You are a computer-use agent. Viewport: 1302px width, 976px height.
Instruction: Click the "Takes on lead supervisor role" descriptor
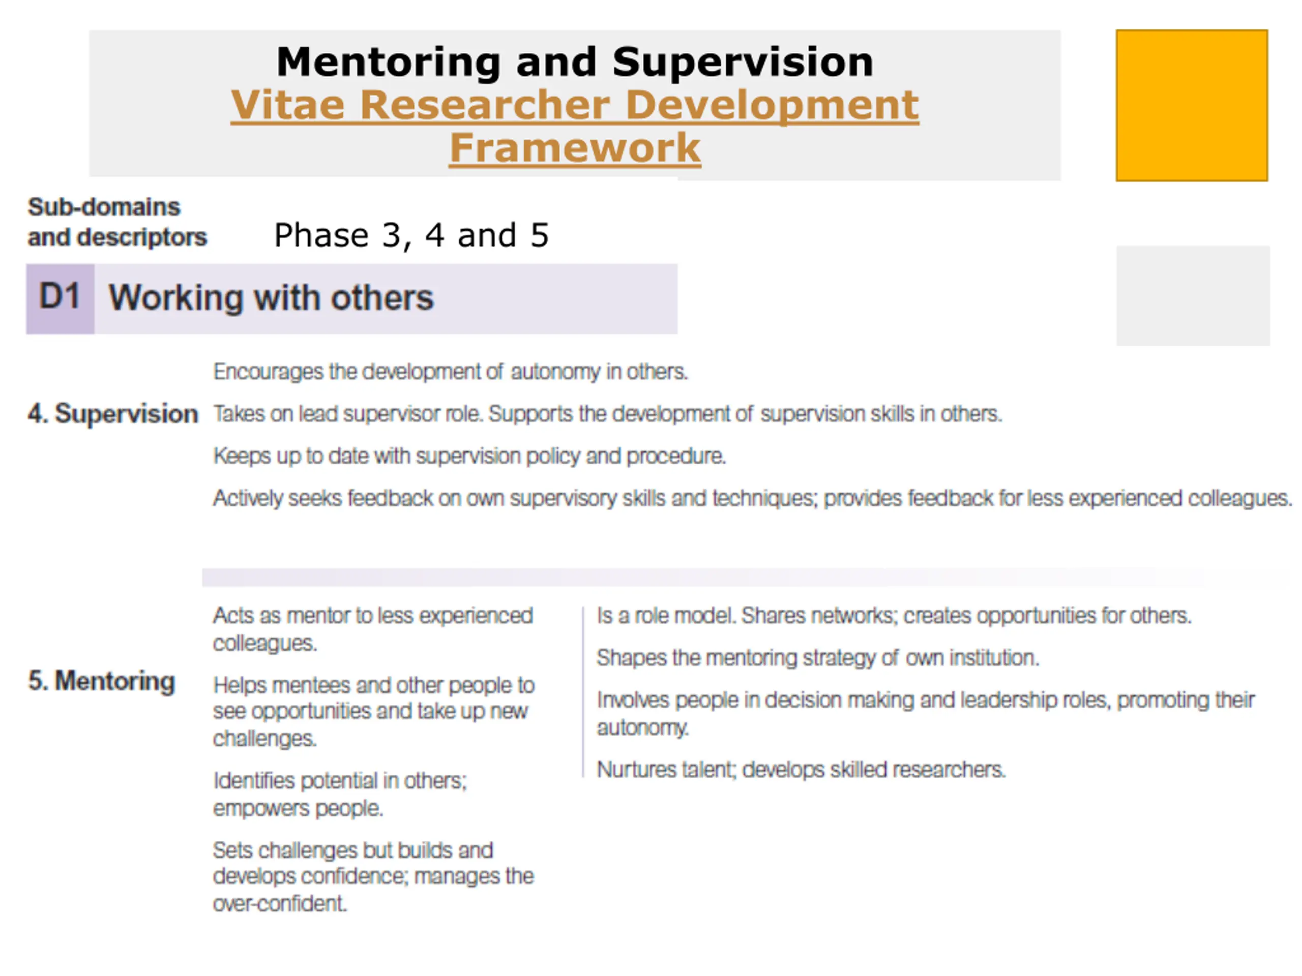click(607, 414)
